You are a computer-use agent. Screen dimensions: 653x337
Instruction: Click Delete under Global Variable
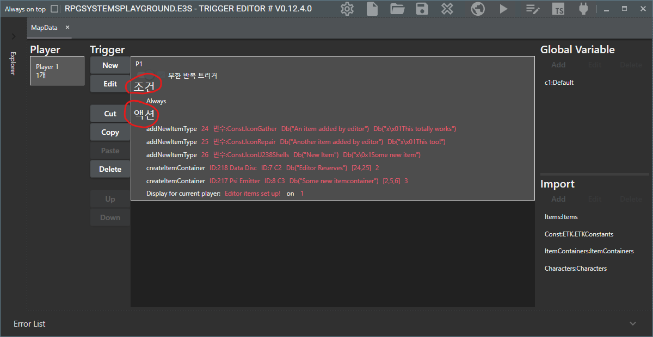[631, 65]
